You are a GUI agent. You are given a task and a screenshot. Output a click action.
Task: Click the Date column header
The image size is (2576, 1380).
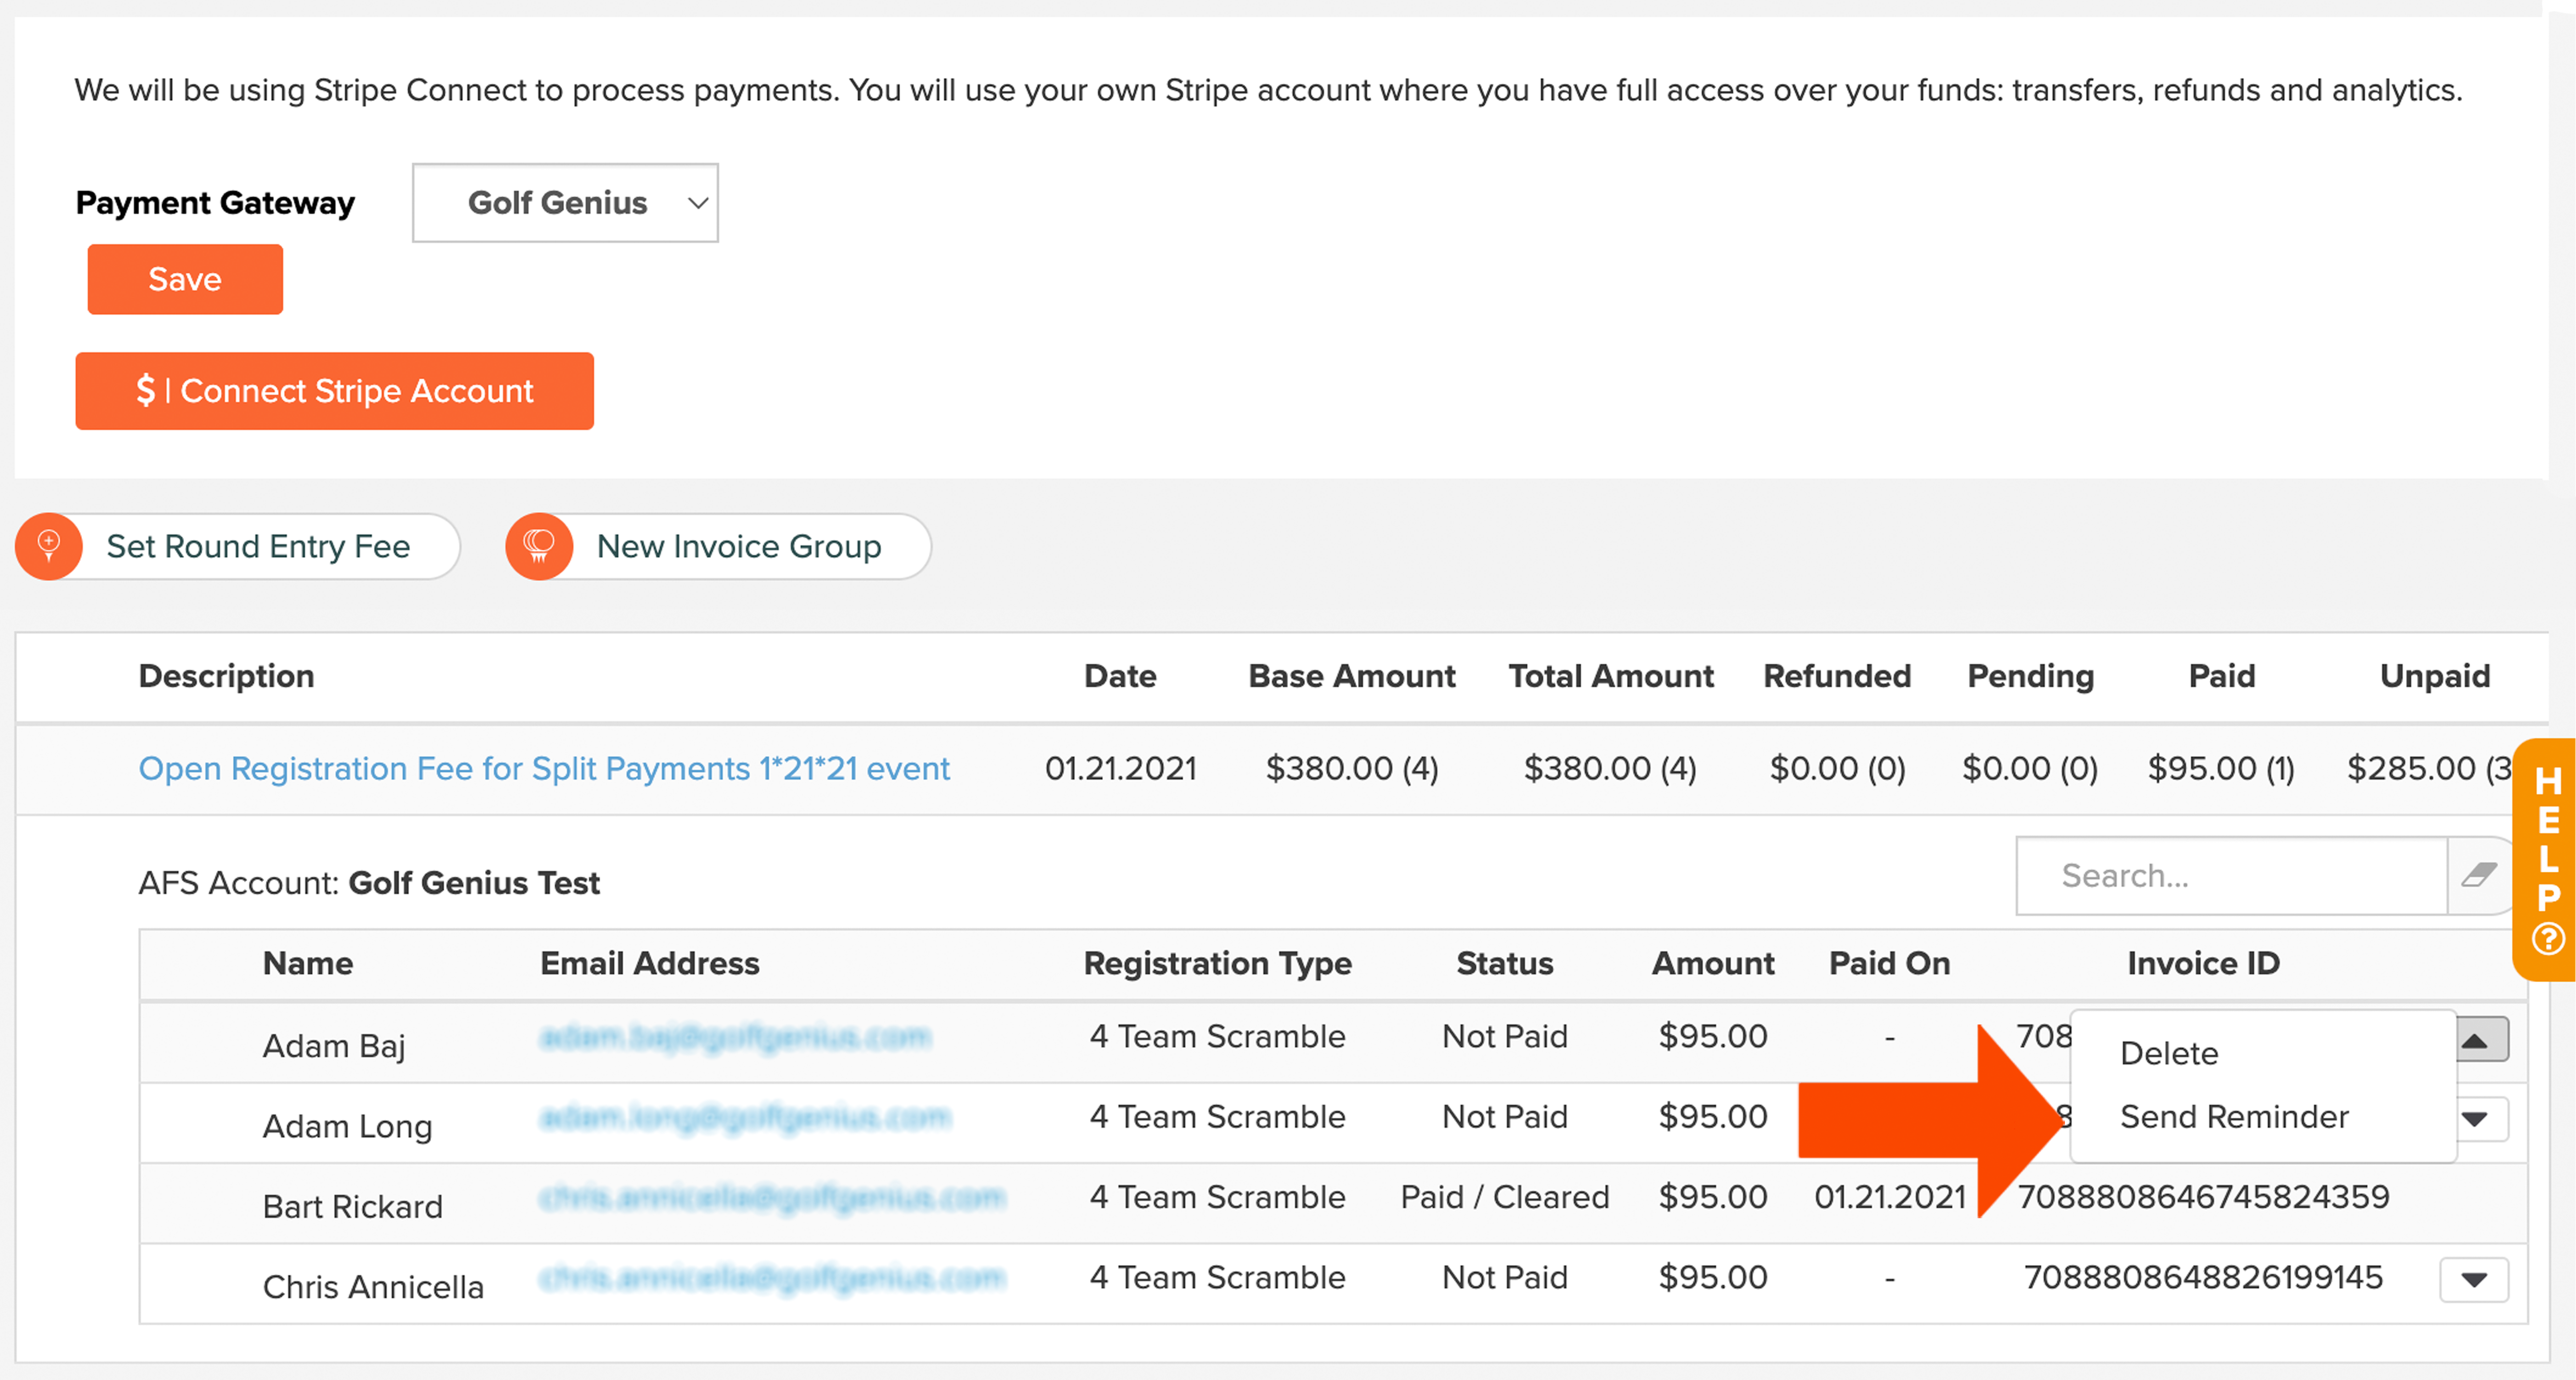tap(1120, 676)
